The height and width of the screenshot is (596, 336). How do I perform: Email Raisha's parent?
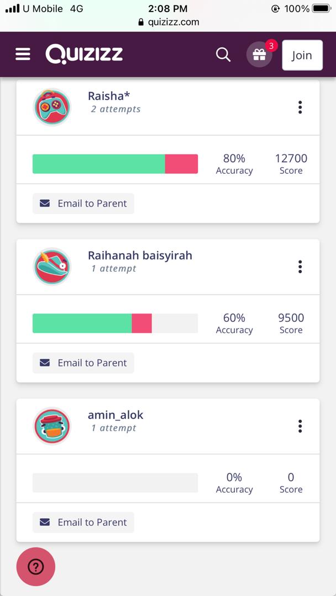click(x=83, y=203)
